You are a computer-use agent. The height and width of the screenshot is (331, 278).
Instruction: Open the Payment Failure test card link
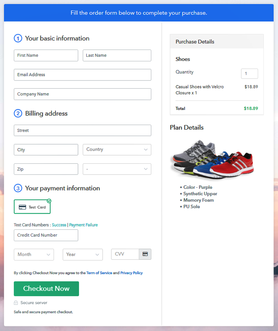coord(83,225)
